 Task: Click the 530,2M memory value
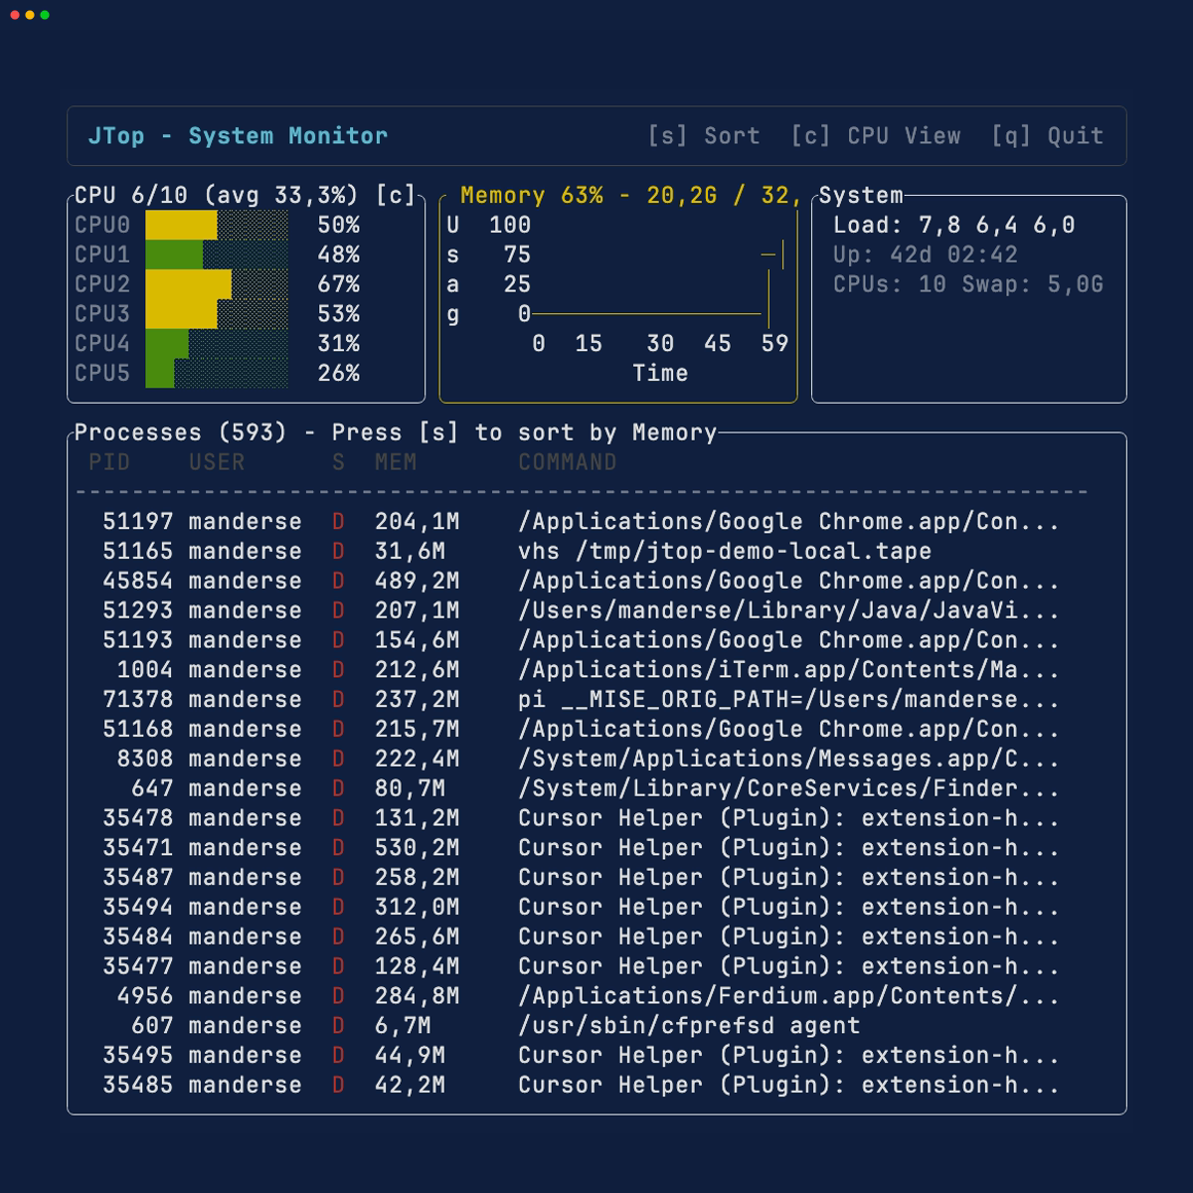point(418,848)
